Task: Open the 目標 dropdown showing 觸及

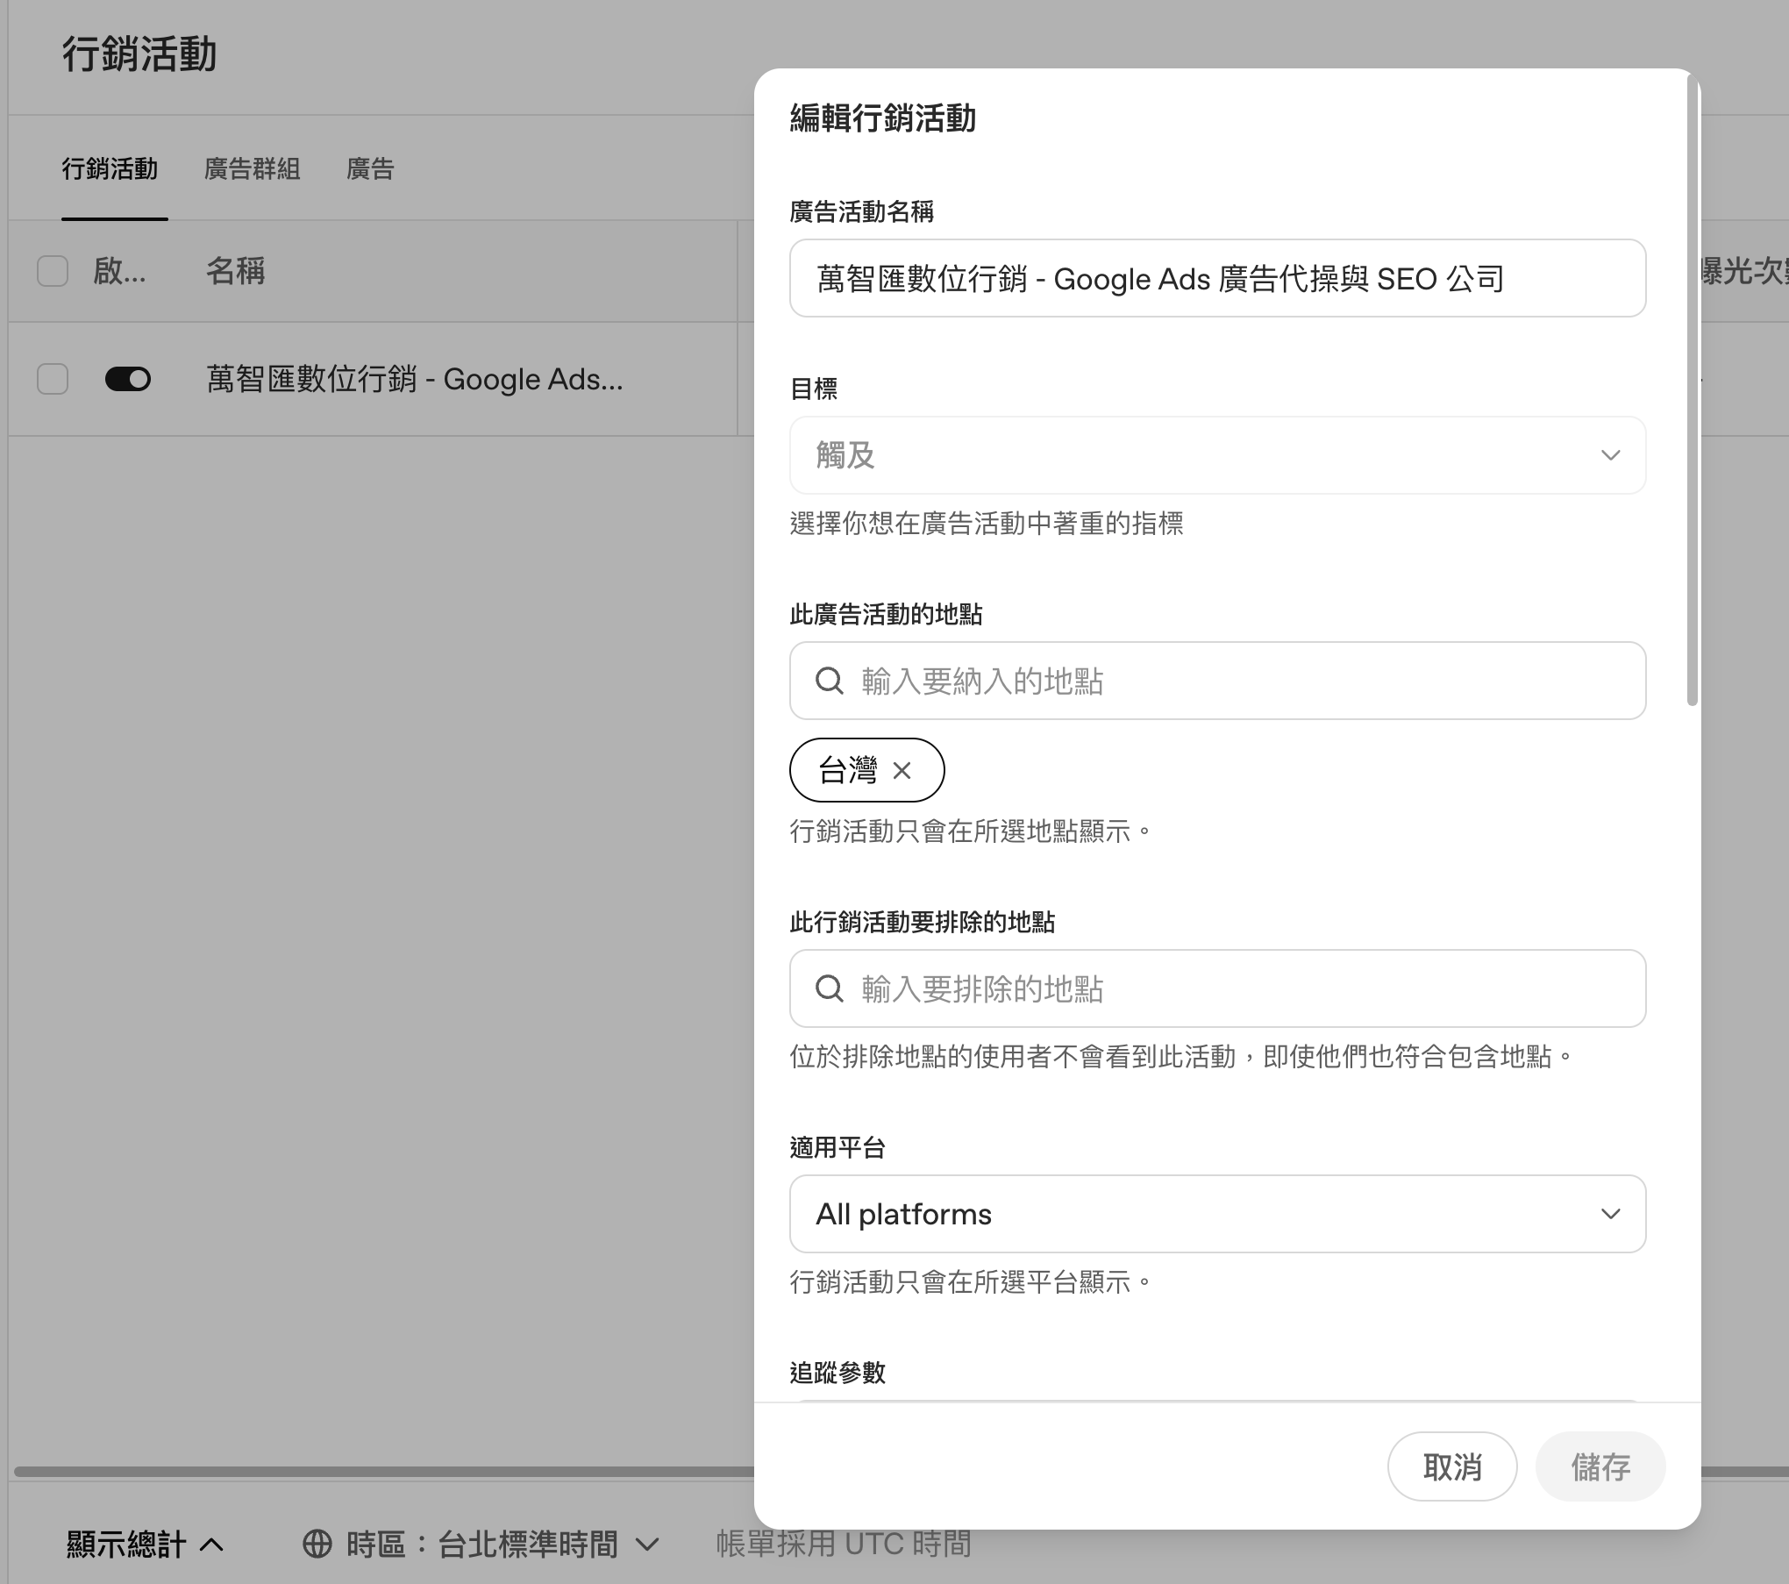Action: [1217, 455]
